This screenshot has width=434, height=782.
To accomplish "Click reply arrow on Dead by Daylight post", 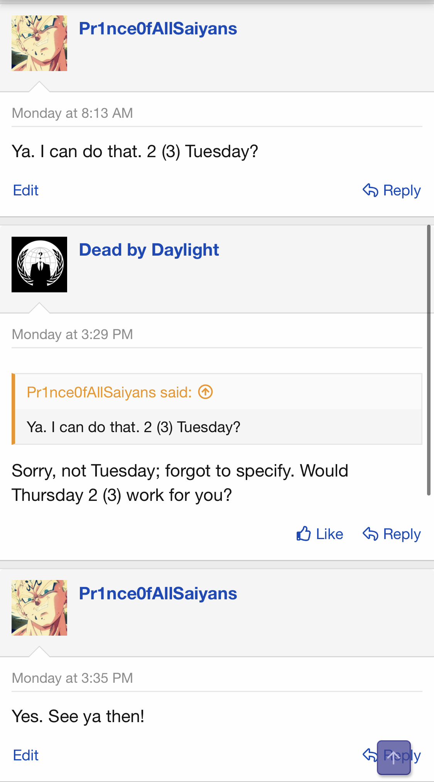I will tap(370, 534).
